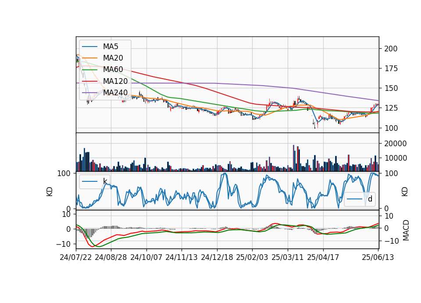This screenshot has height=303, width=421.
Task: Click the MA240 purple line sample in legend
Action: (89, 93)
